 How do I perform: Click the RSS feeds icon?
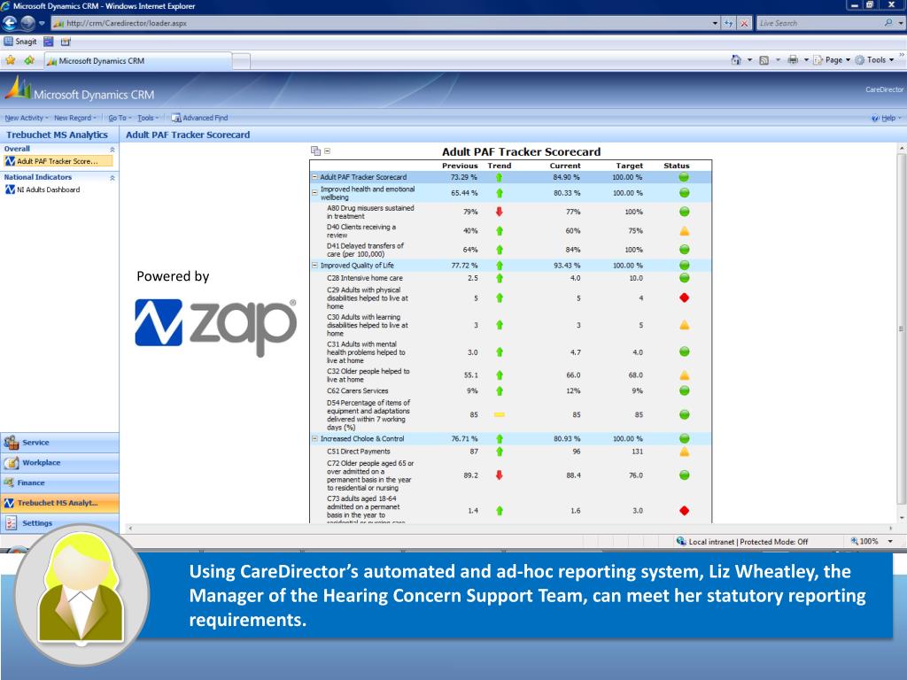pyautogui.click(x=764, y=59)
